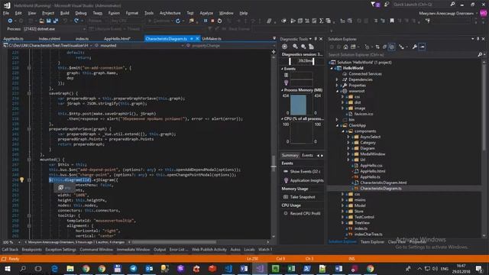The height and width of the screenshot is (275, 489).
Task: Expand the Dependencies node
Action: click(x=337, y=79)
